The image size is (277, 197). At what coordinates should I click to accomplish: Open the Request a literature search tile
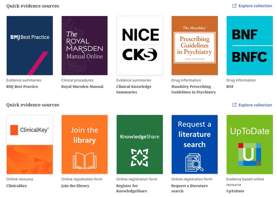[x=194, y=145]
